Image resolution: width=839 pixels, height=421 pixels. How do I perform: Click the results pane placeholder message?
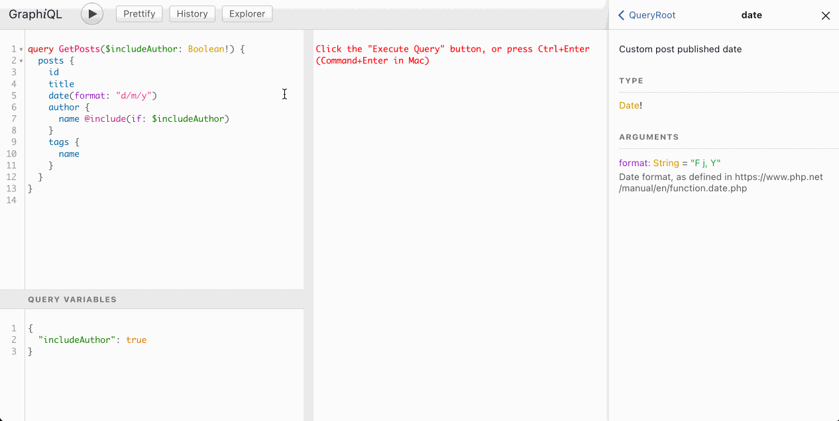pos(453,55)
